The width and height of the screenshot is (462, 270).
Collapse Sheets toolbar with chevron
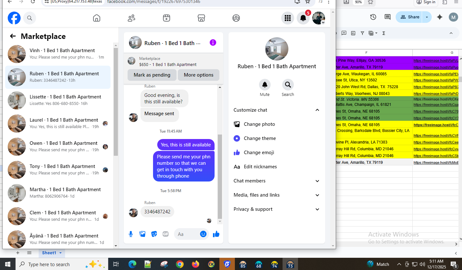451,33
